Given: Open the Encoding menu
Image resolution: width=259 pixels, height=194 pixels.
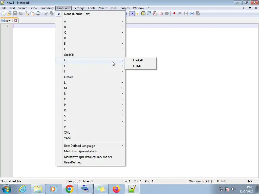Looking at the screenshot, I should point(47,8).
